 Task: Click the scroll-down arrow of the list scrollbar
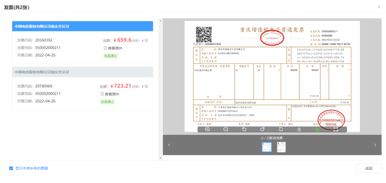161,158
